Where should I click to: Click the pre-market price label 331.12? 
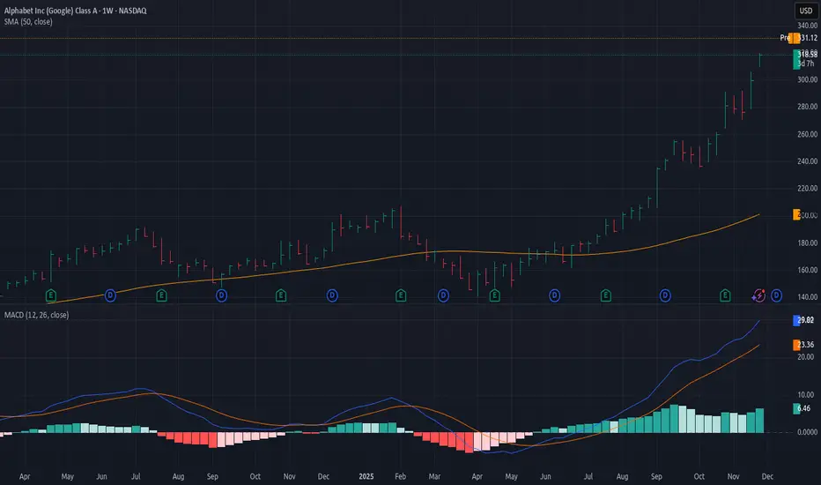(x=808, y=38)
